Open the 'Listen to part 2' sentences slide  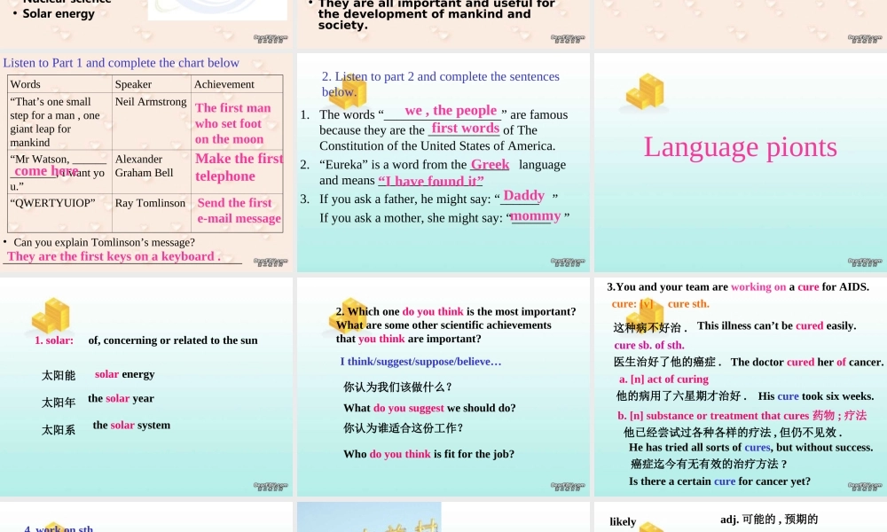pos(443,163)
